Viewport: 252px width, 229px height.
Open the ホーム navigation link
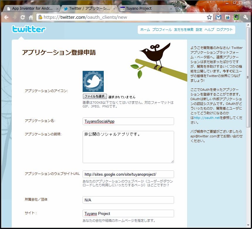(x=145, y=30)
